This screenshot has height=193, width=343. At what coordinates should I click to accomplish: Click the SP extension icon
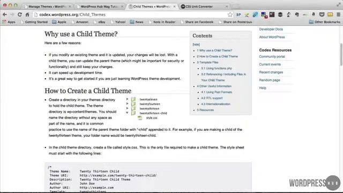(238, 14)
